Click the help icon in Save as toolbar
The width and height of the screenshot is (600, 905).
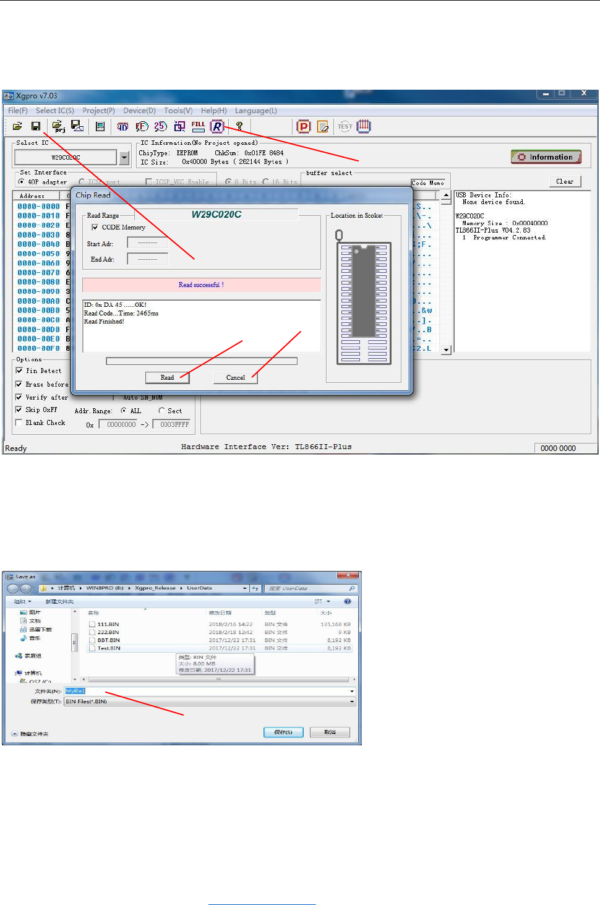point(348,601)
